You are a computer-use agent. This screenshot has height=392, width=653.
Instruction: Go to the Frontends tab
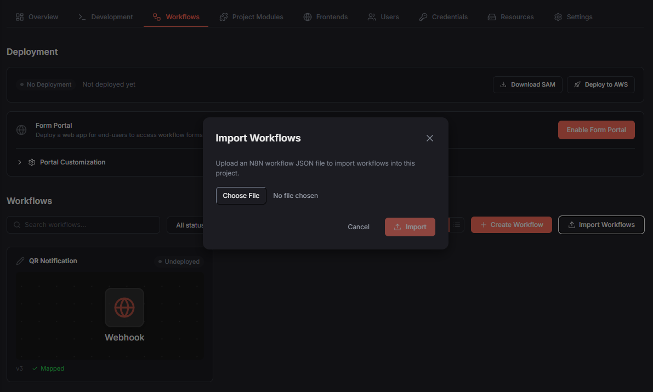pos(326,16)
